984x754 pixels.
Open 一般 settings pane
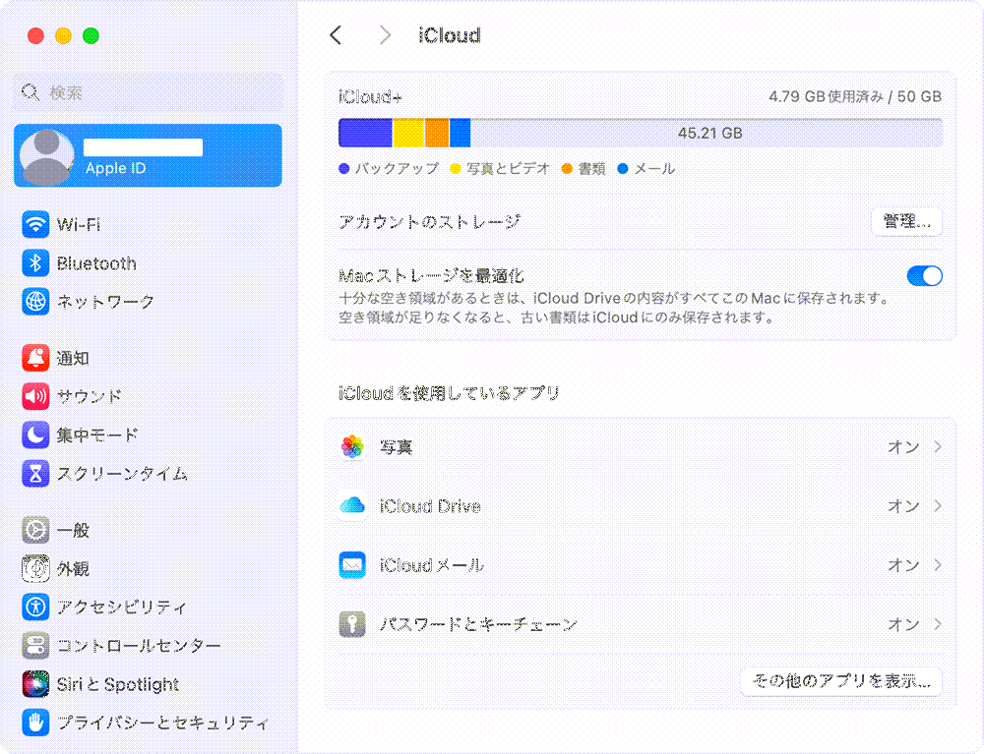(x=149, y=530)
